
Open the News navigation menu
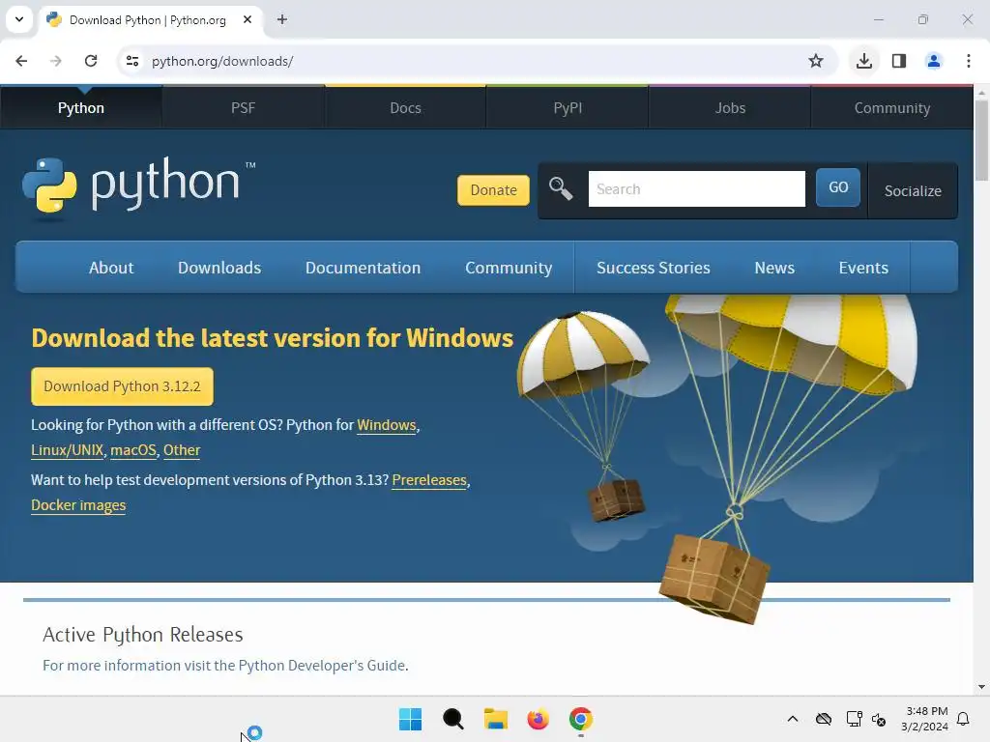[774, 268]
